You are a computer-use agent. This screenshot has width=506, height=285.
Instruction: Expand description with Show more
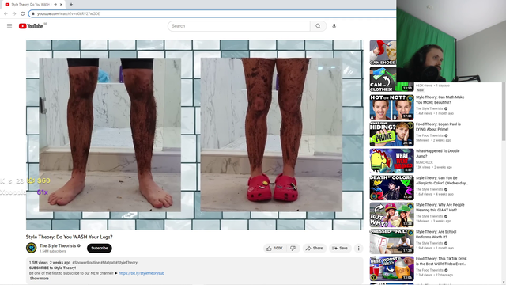pos(40,279)
